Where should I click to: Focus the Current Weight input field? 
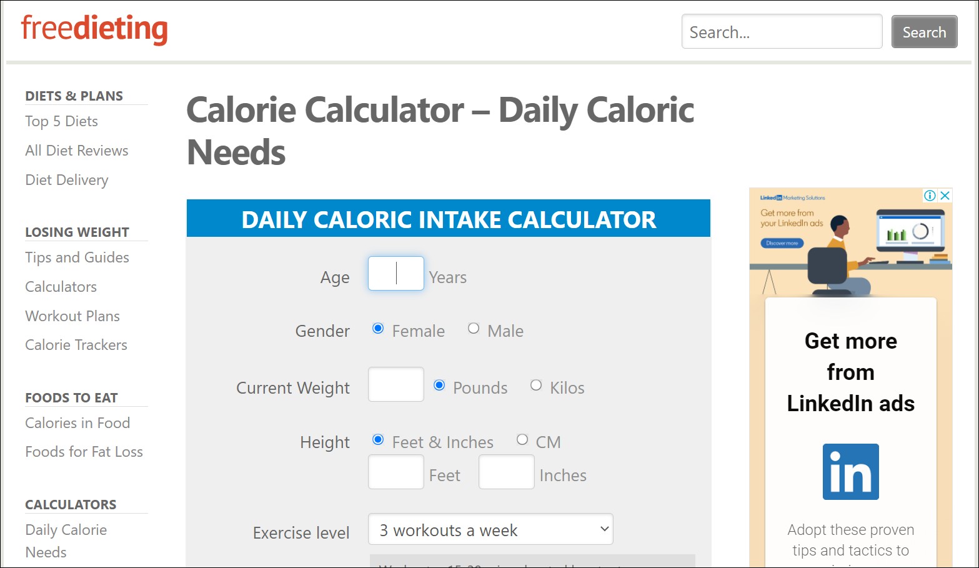tap(396, 384)
